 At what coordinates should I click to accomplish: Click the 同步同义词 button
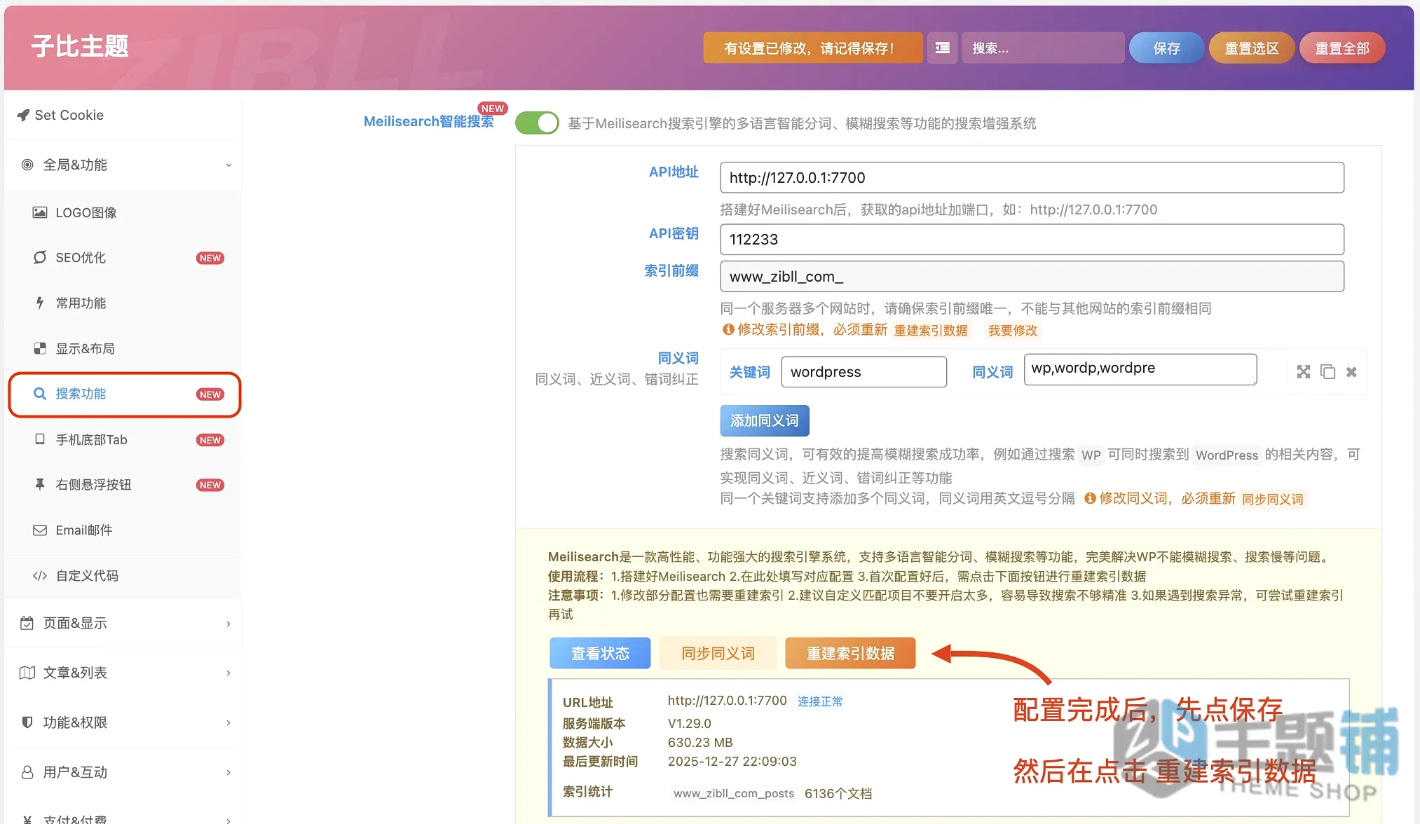pyautogui.click(x=718, y=653)
